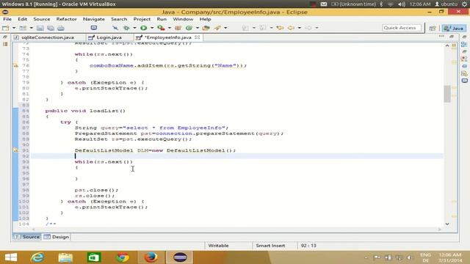Click the Back navigation yellow arrow
The height and width of the screenshot is (264, 470).
(x=291, y=28)
